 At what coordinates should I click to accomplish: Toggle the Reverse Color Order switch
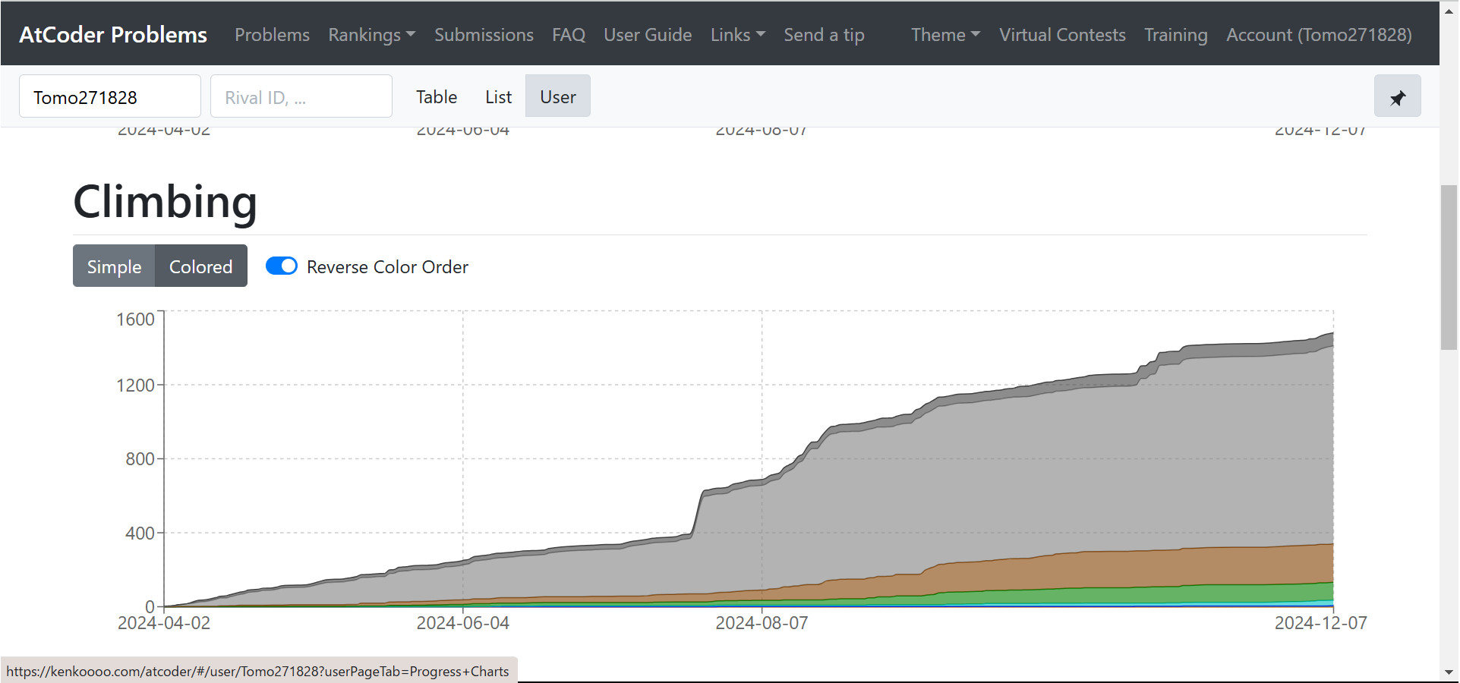point(282,266)
